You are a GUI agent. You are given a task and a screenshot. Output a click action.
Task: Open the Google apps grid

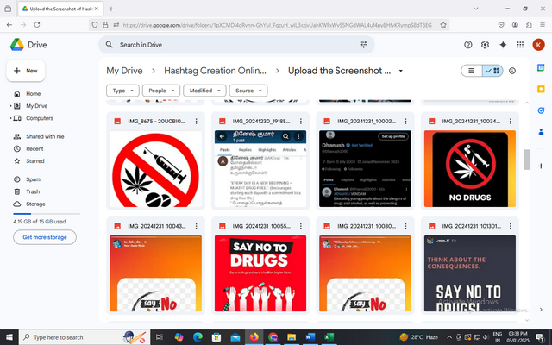(x=520, y=44)
